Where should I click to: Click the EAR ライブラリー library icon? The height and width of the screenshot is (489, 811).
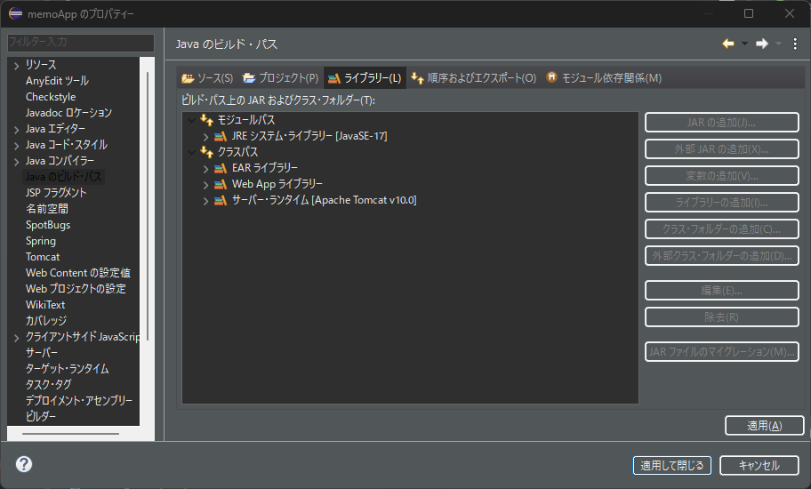point(221,169)
